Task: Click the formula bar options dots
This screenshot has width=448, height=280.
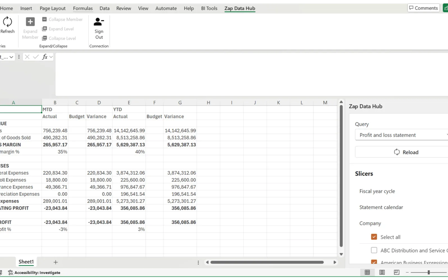Action: [x=19, y=57]
